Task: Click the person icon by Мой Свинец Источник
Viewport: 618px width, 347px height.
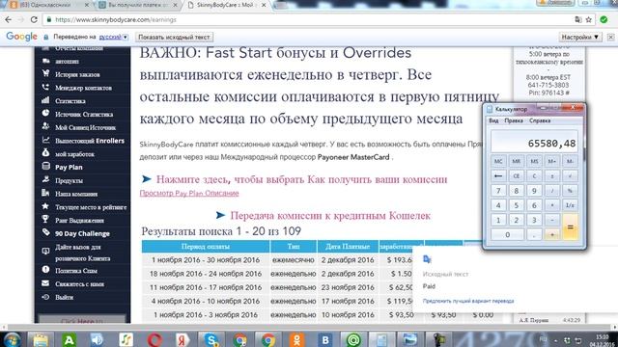Action: [45, 126]
